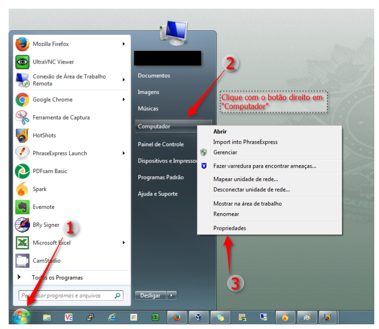Image resolution: width=379 pixels, height=329 pixels.
Task: Choose Gerenciar from the context menu
Action: (270, 152)
